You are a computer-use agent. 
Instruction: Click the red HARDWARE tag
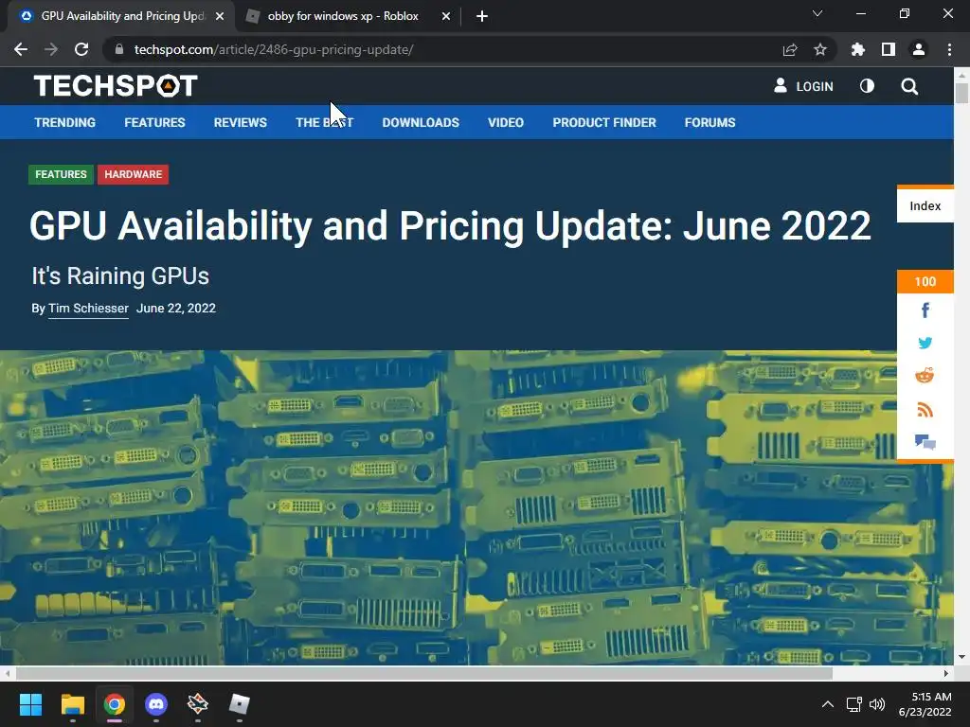click(133, 174)
